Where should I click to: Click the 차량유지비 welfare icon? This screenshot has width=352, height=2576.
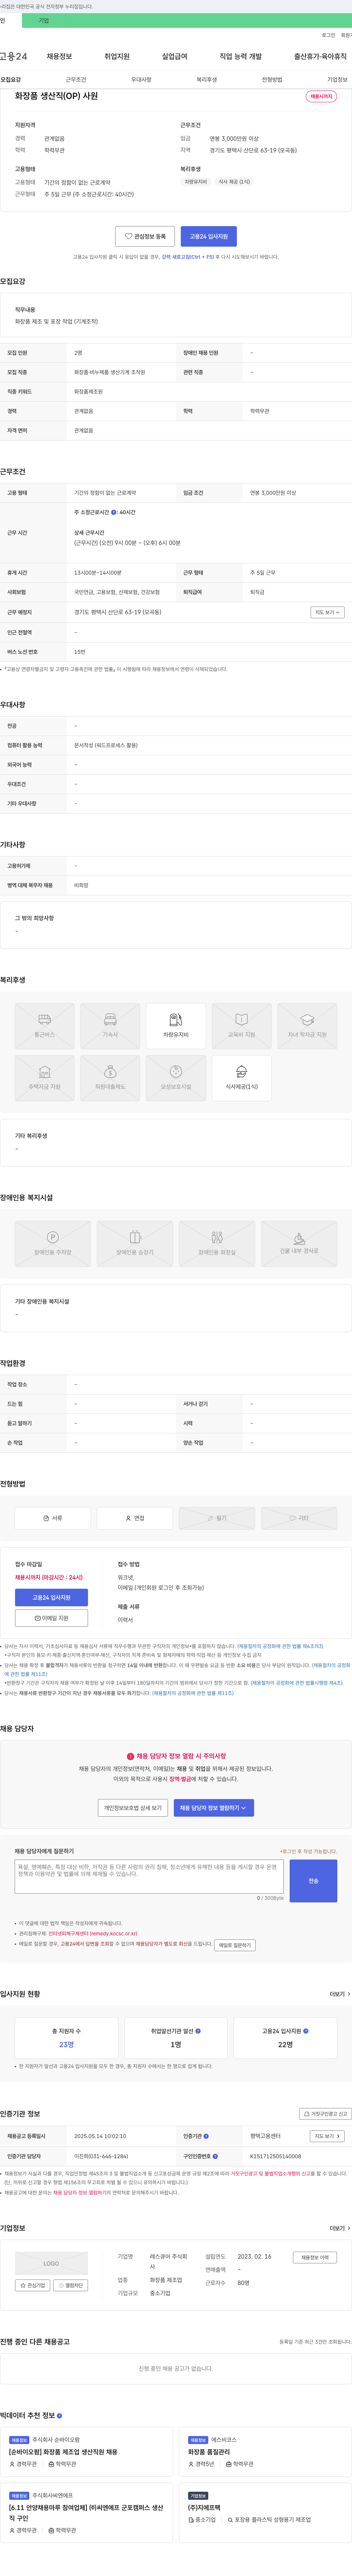(176, 1026)
